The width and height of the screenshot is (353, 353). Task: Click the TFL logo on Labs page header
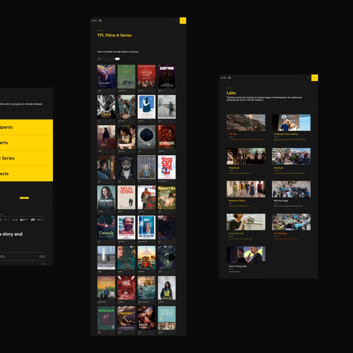[x=229, y=78]
